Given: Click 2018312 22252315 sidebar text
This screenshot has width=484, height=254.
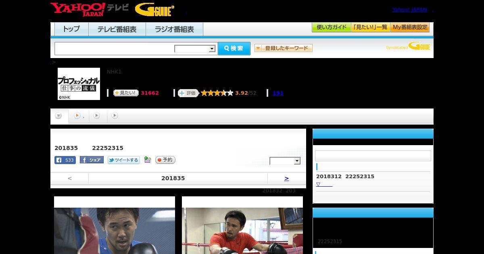Looking at the screenshot, I should 345,177.
